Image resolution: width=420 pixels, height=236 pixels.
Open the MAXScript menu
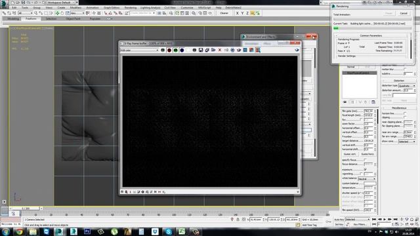(204, 8)
